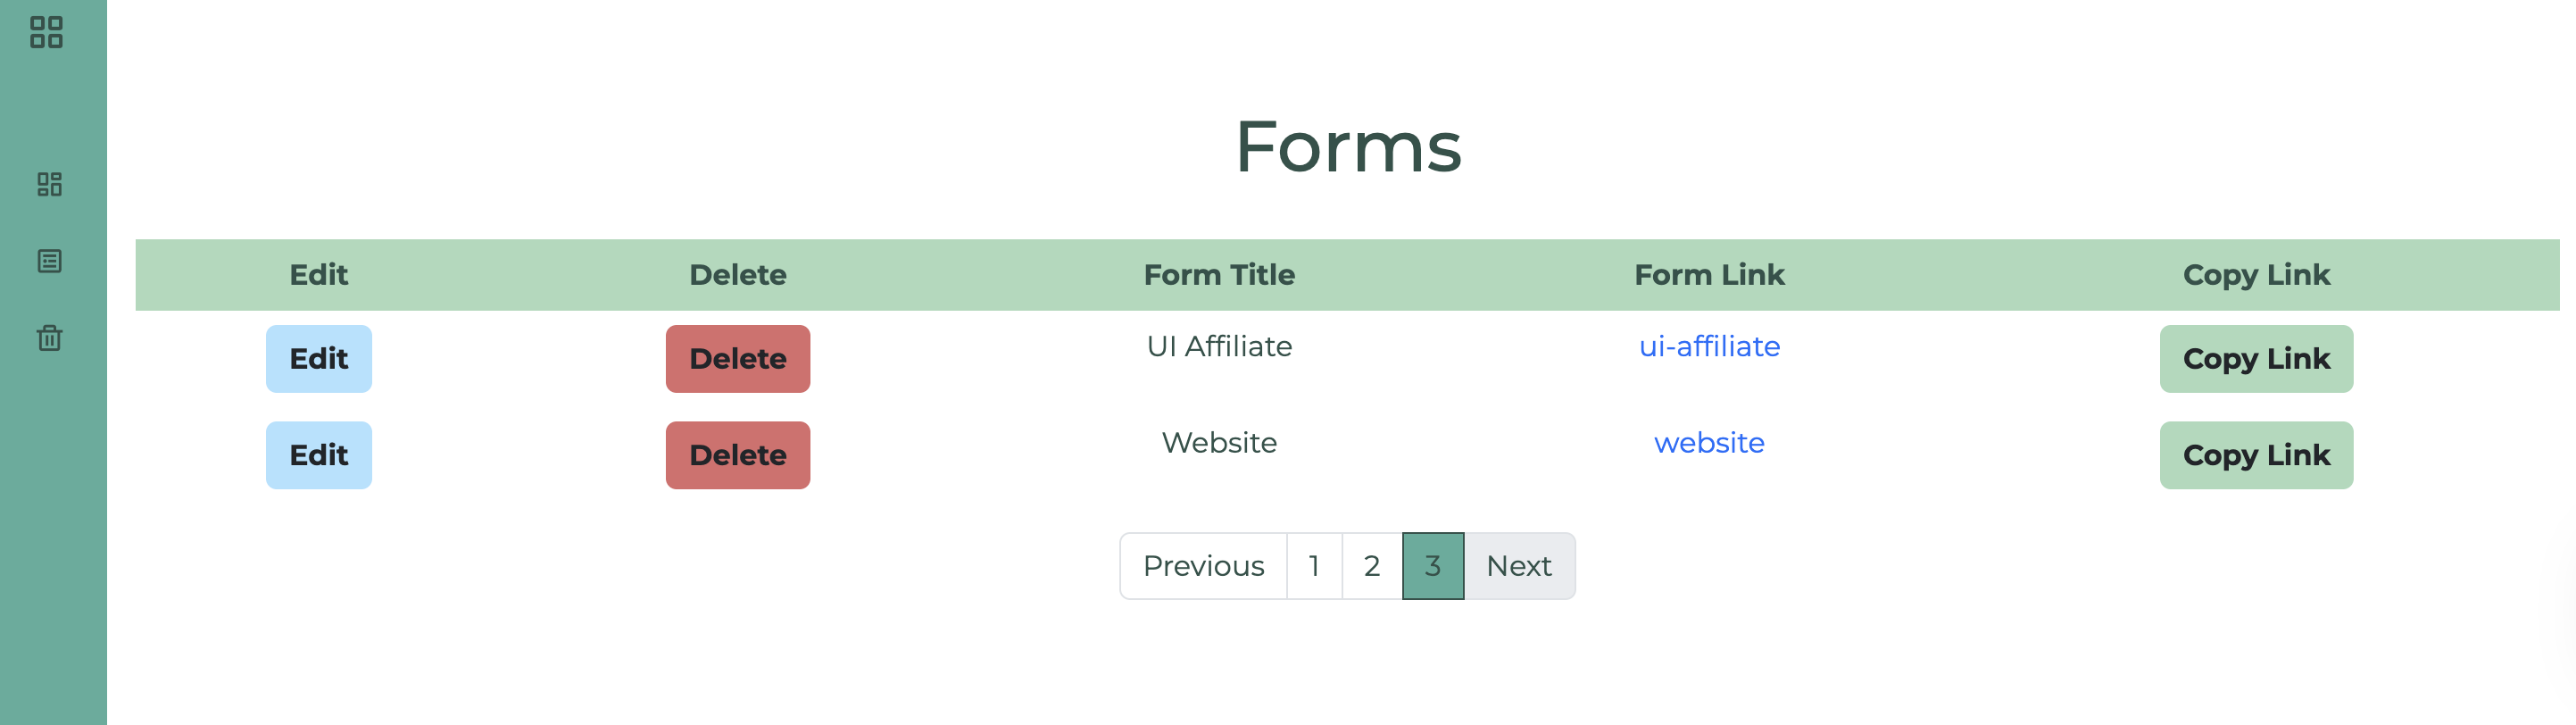Click the Form Title column header
The height and width of the screenshot is (725, 2576).
point(1218,275)
